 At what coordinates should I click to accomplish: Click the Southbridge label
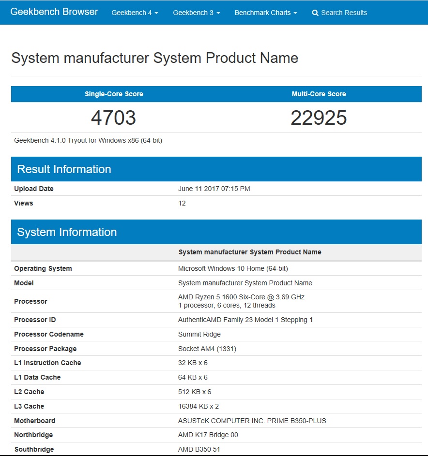[34, 450]
